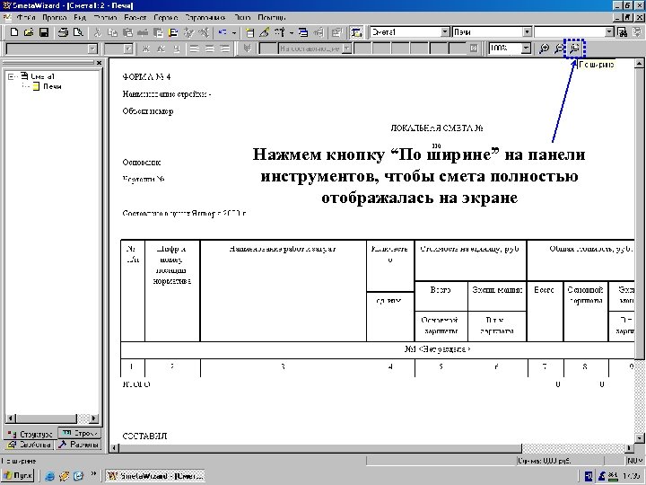This screenshot has height=485, width=646.
Task: Click the binoculars search icon
Action: [623, 32]
